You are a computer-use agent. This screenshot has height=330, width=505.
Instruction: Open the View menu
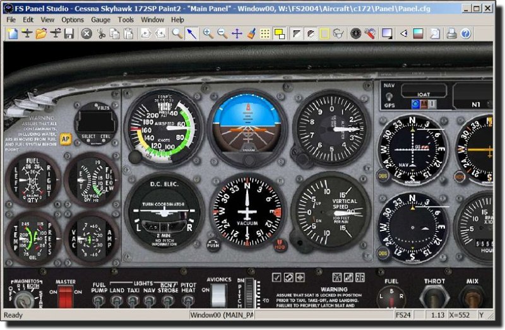[x=47, y=20]
